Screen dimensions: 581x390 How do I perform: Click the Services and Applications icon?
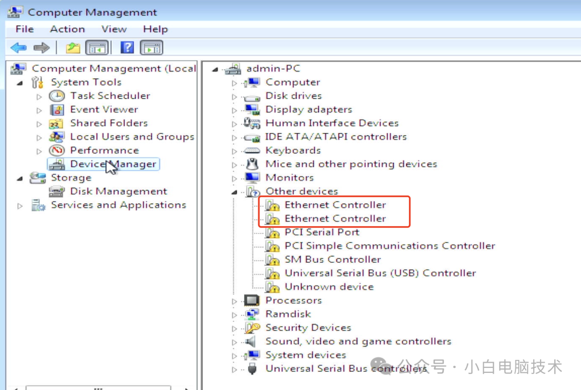tap(38, 205)
